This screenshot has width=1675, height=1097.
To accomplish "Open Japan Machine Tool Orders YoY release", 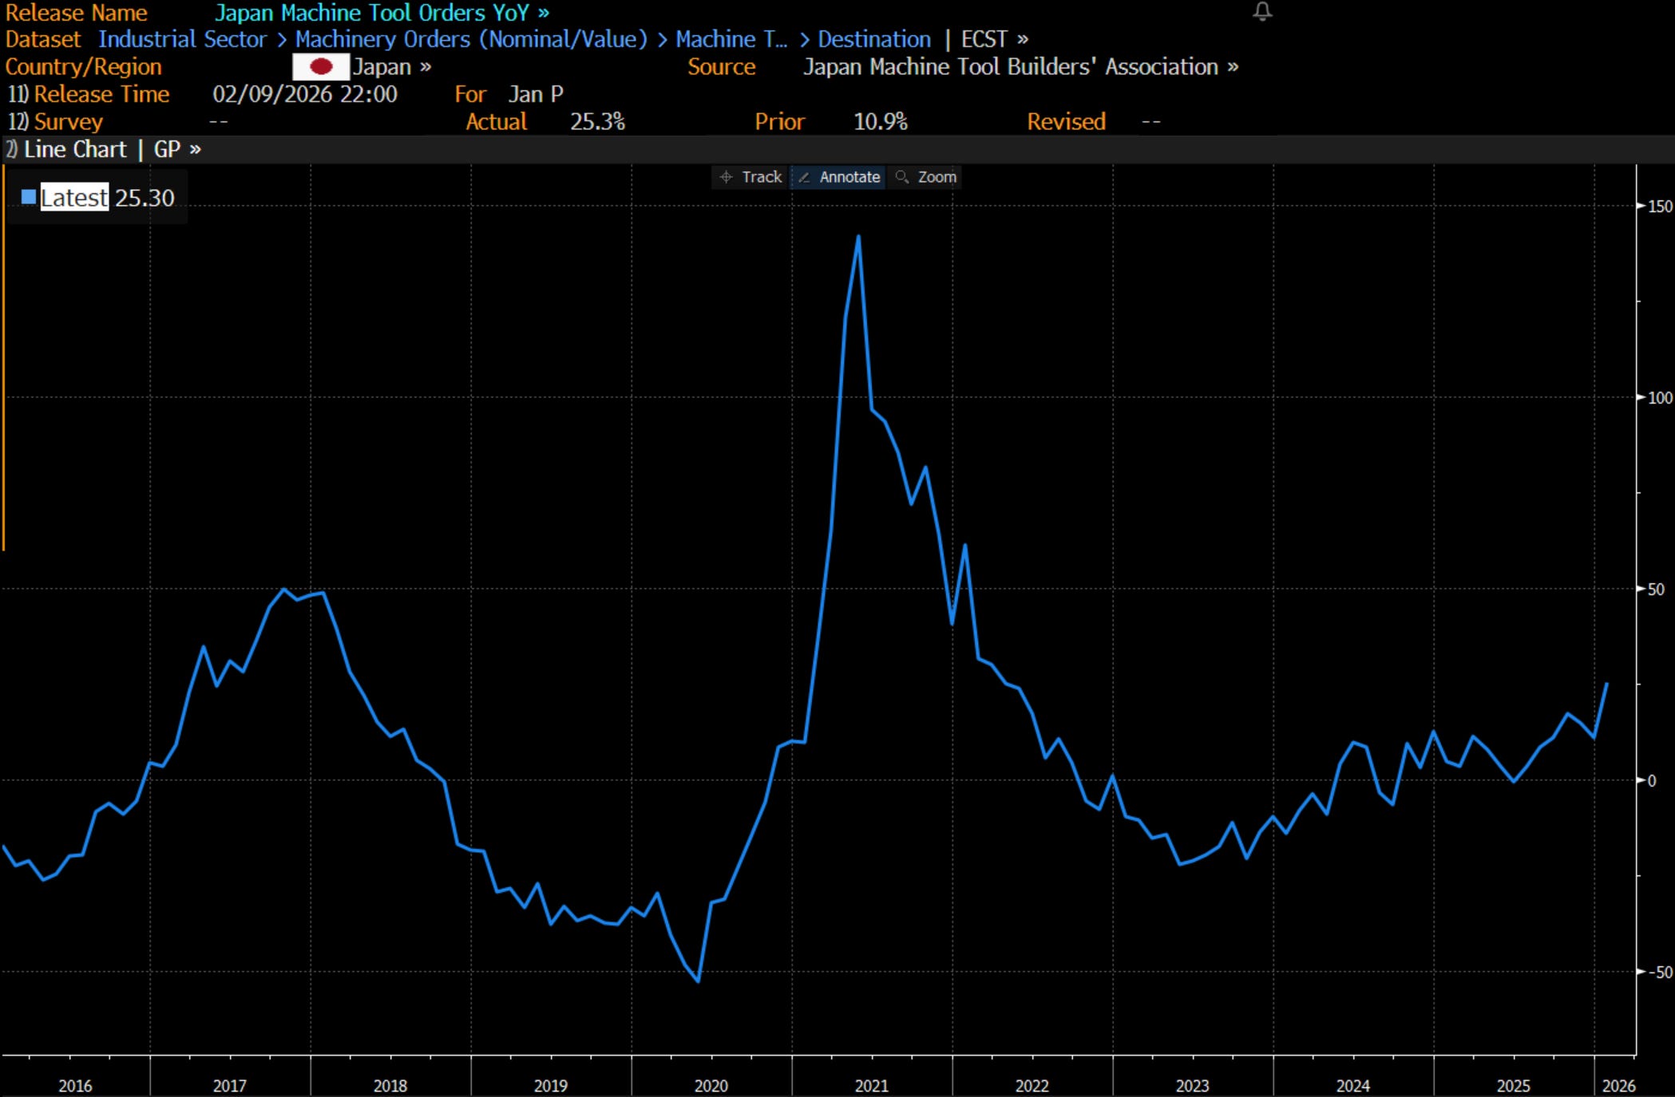I will click(382, 13).
